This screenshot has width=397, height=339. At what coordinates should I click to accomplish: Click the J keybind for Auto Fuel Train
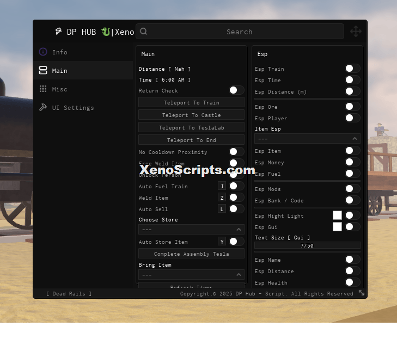pos(222,186)
